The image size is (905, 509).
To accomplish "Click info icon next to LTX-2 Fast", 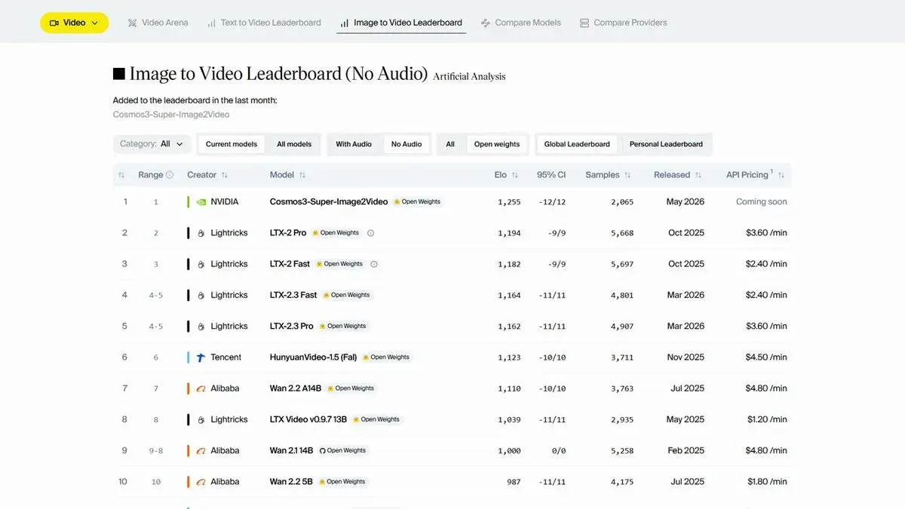I will [x=374, y=264].
